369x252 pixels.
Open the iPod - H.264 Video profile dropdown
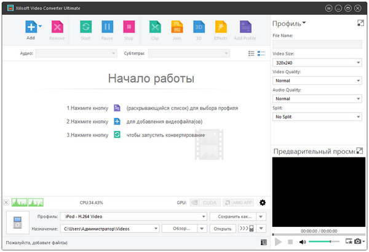pos(133,216)
